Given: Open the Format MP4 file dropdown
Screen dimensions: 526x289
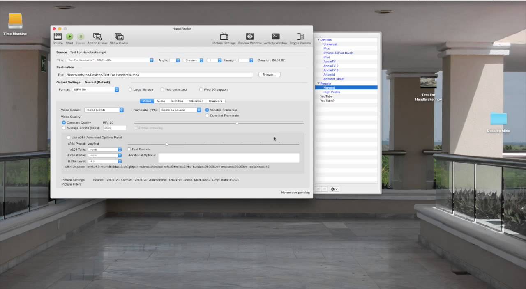Looking at the screenshot, I should pyautogui.click(x=95, y=89).
